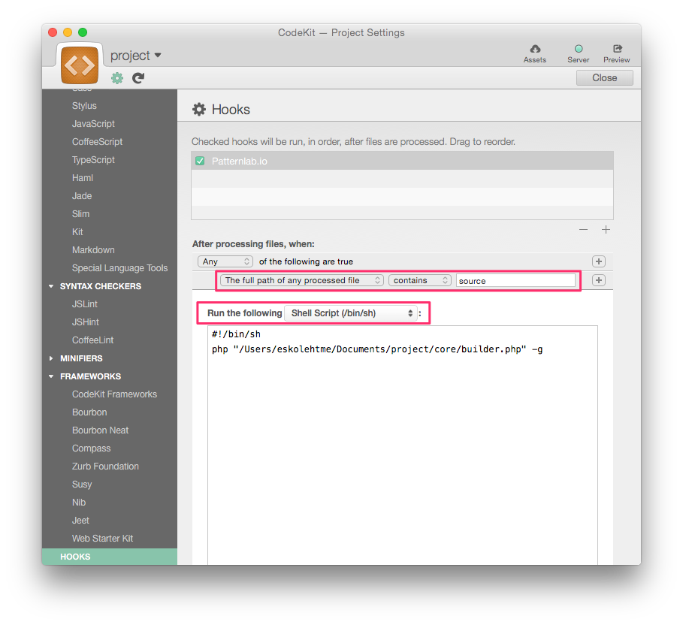Open Kit language settings
Image resolution: width=683 pixels, height=625 pixels.
77,232
